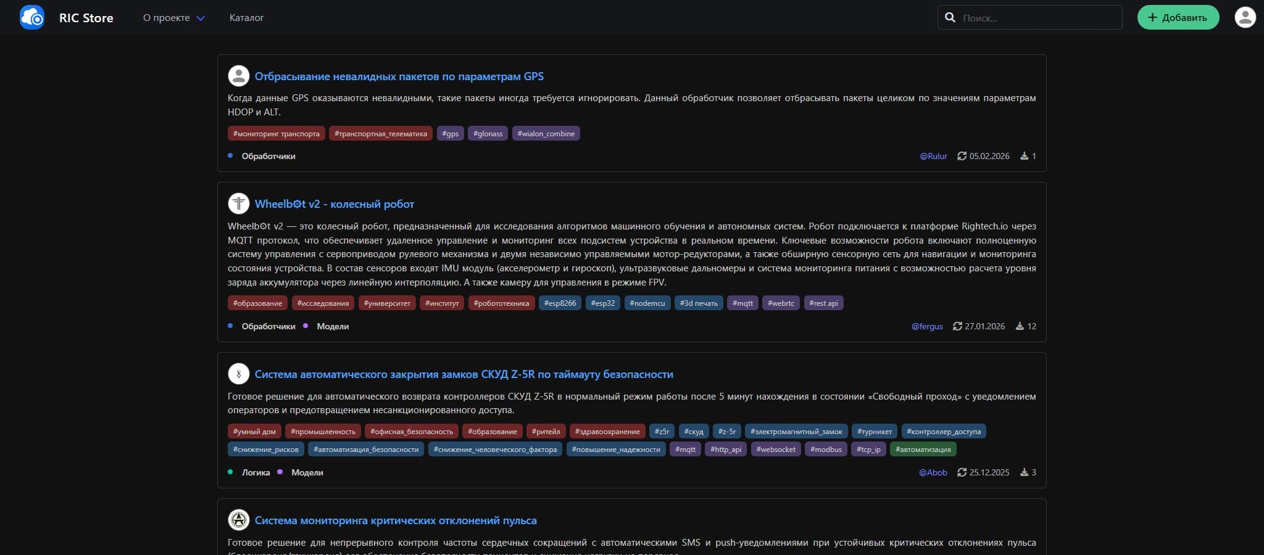Click the GPS packet author avatar
The image size is (1264, 555).
[x=239, y=76]
